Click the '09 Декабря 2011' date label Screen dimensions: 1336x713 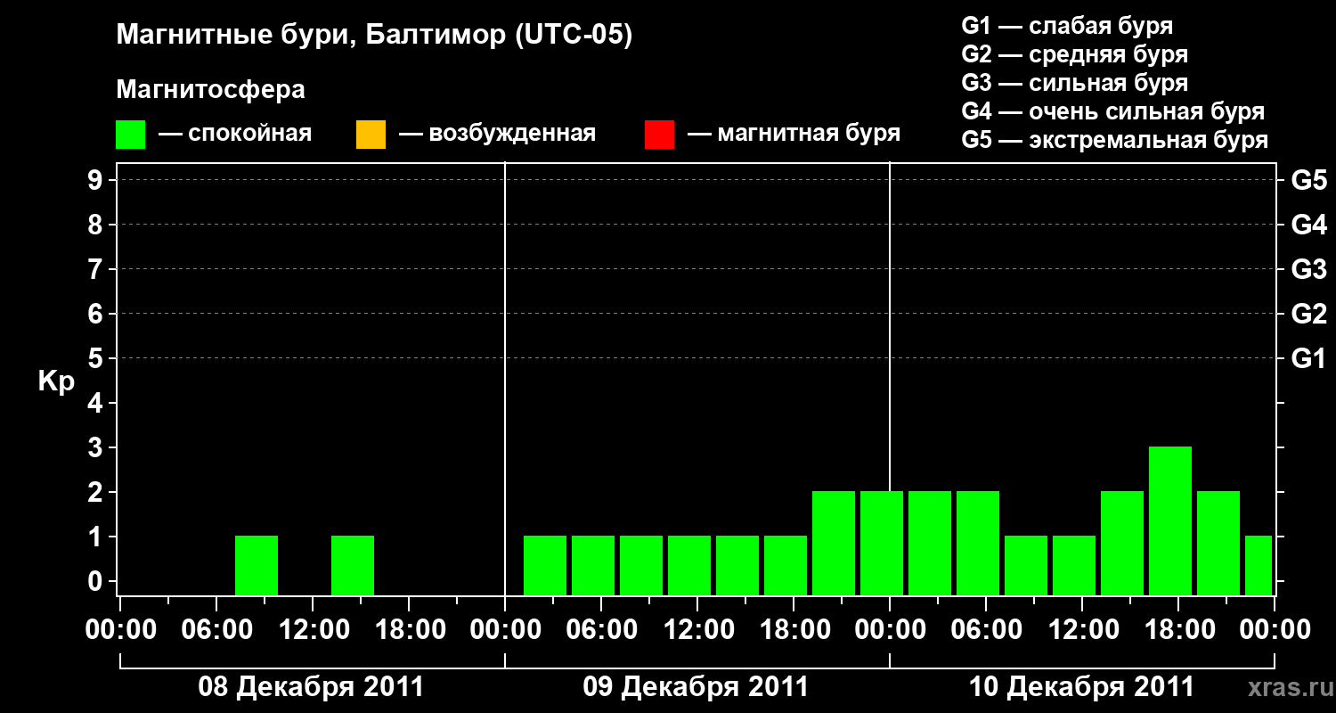pos(696,687)
